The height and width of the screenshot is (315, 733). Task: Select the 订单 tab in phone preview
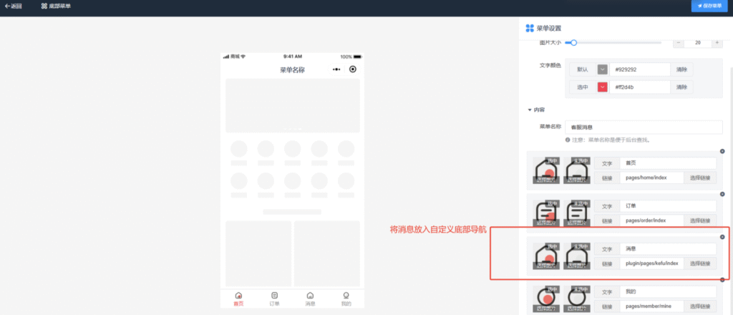pyautogui.click(x=274, y=299)
